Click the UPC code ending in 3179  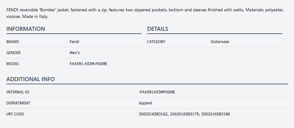pyautogui.click(x=184, y=114)
